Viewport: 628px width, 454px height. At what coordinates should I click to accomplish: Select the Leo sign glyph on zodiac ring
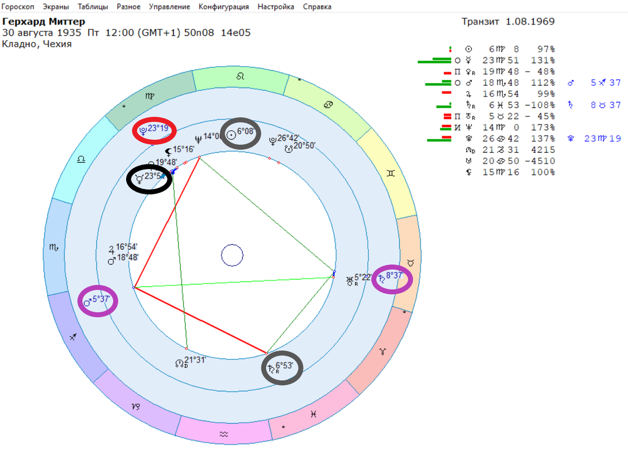240,76
